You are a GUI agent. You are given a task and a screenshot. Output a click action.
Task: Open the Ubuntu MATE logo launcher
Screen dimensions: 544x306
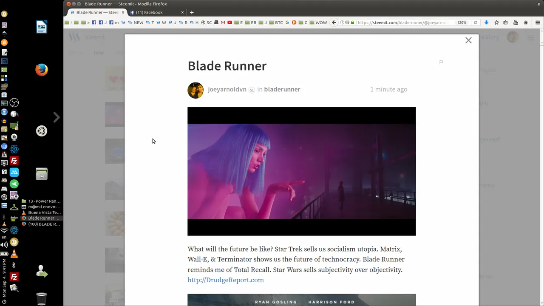pyautogui.click(x=42, y=131)
